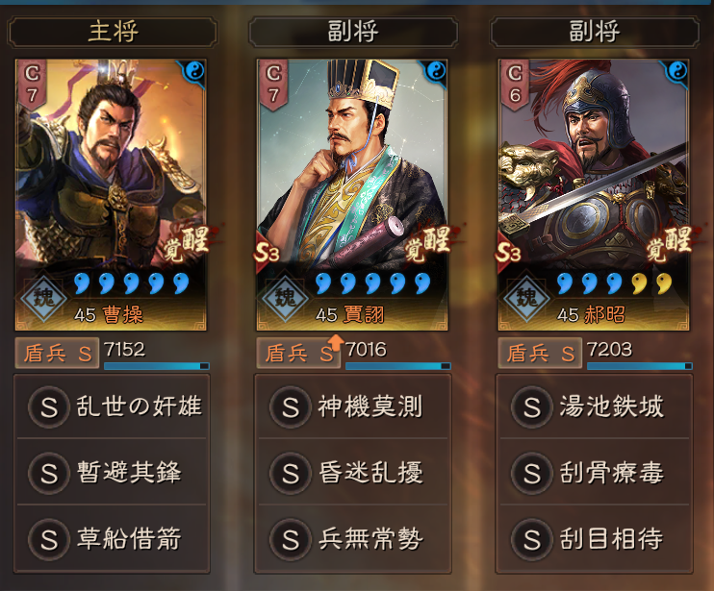Click 郝昭's 盾兵 S troop type label
714x591 pixels.
coord(540,353)
